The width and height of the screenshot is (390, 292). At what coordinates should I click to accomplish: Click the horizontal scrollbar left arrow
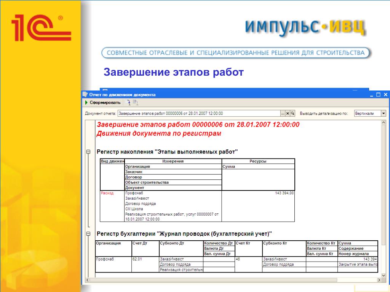(87, 280)
